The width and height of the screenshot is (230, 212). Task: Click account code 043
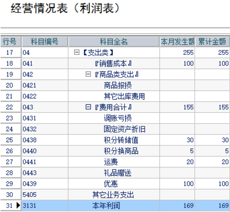(28, 107)
